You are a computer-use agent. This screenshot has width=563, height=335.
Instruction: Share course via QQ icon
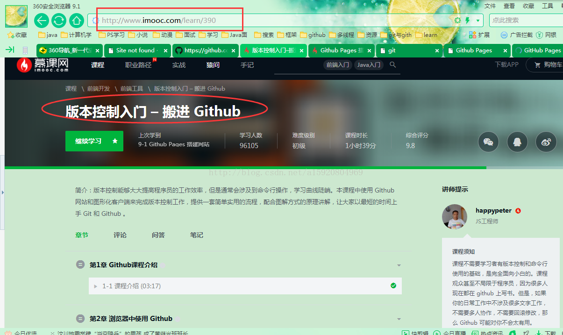point(517,142)
